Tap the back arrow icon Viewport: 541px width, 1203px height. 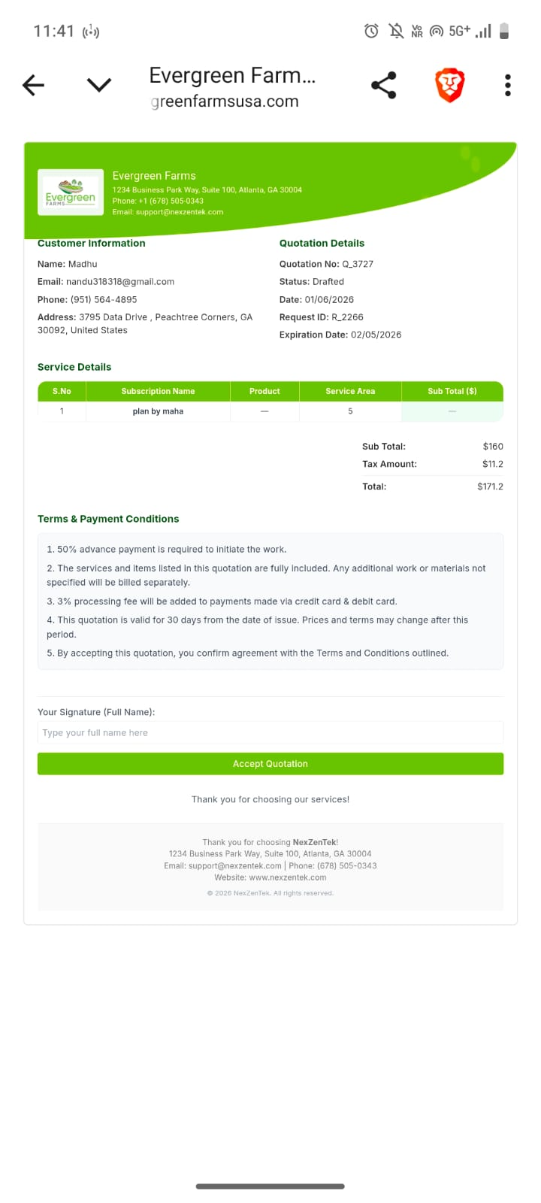[34, 85]
